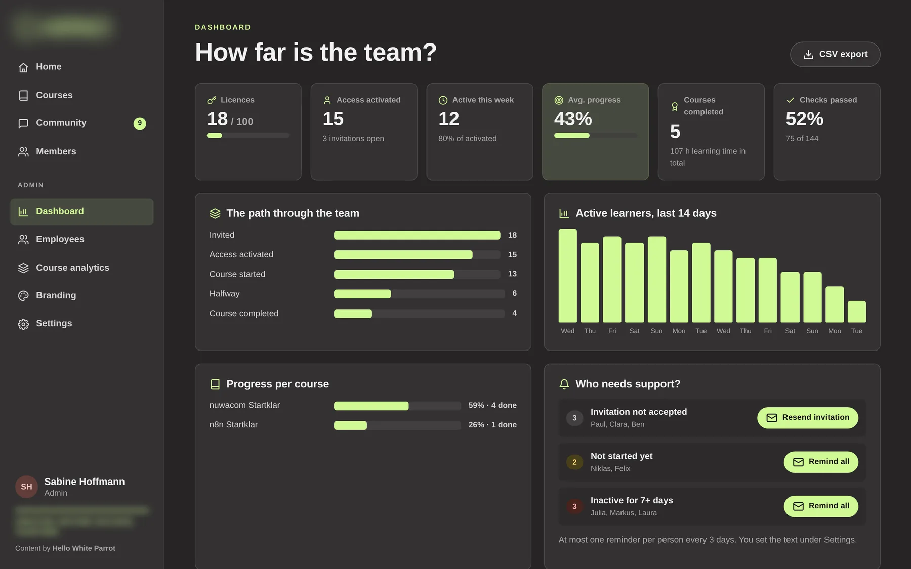
Task: Click the Courses book icon
Action: pyautogui.click(x=23, y=95)
